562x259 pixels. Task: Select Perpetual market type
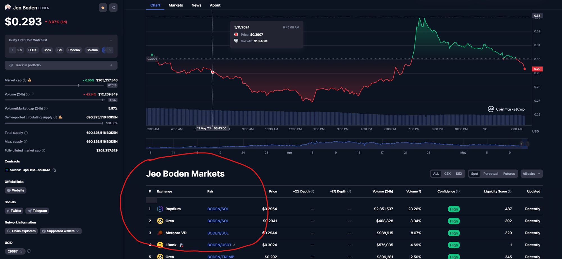[491, 174]
